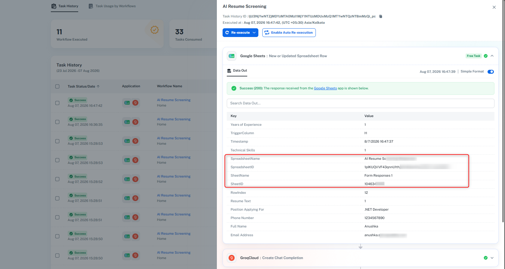Image resolution: width=505 pixels, height=269 pixels.
Task: Click the panel's vertical scrollbar
Action: tap(503, 111)
